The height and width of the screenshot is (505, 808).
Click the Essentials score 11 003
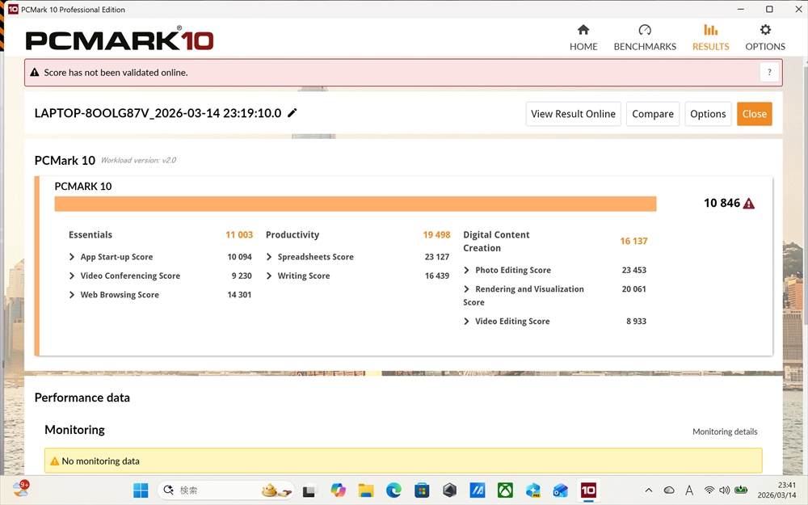coord(239,235)
